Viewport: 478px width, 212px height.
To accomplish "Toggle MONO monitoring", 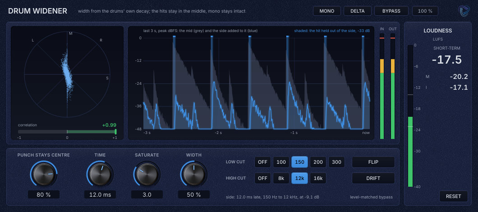I will pos(327,11).
